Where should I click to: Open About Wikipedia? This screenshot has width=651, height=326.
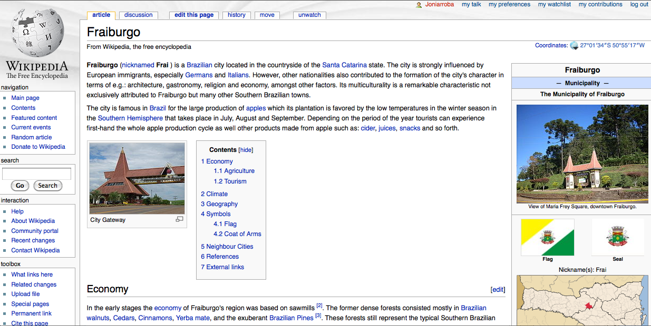pyautogui.click(x=33, y=221)
